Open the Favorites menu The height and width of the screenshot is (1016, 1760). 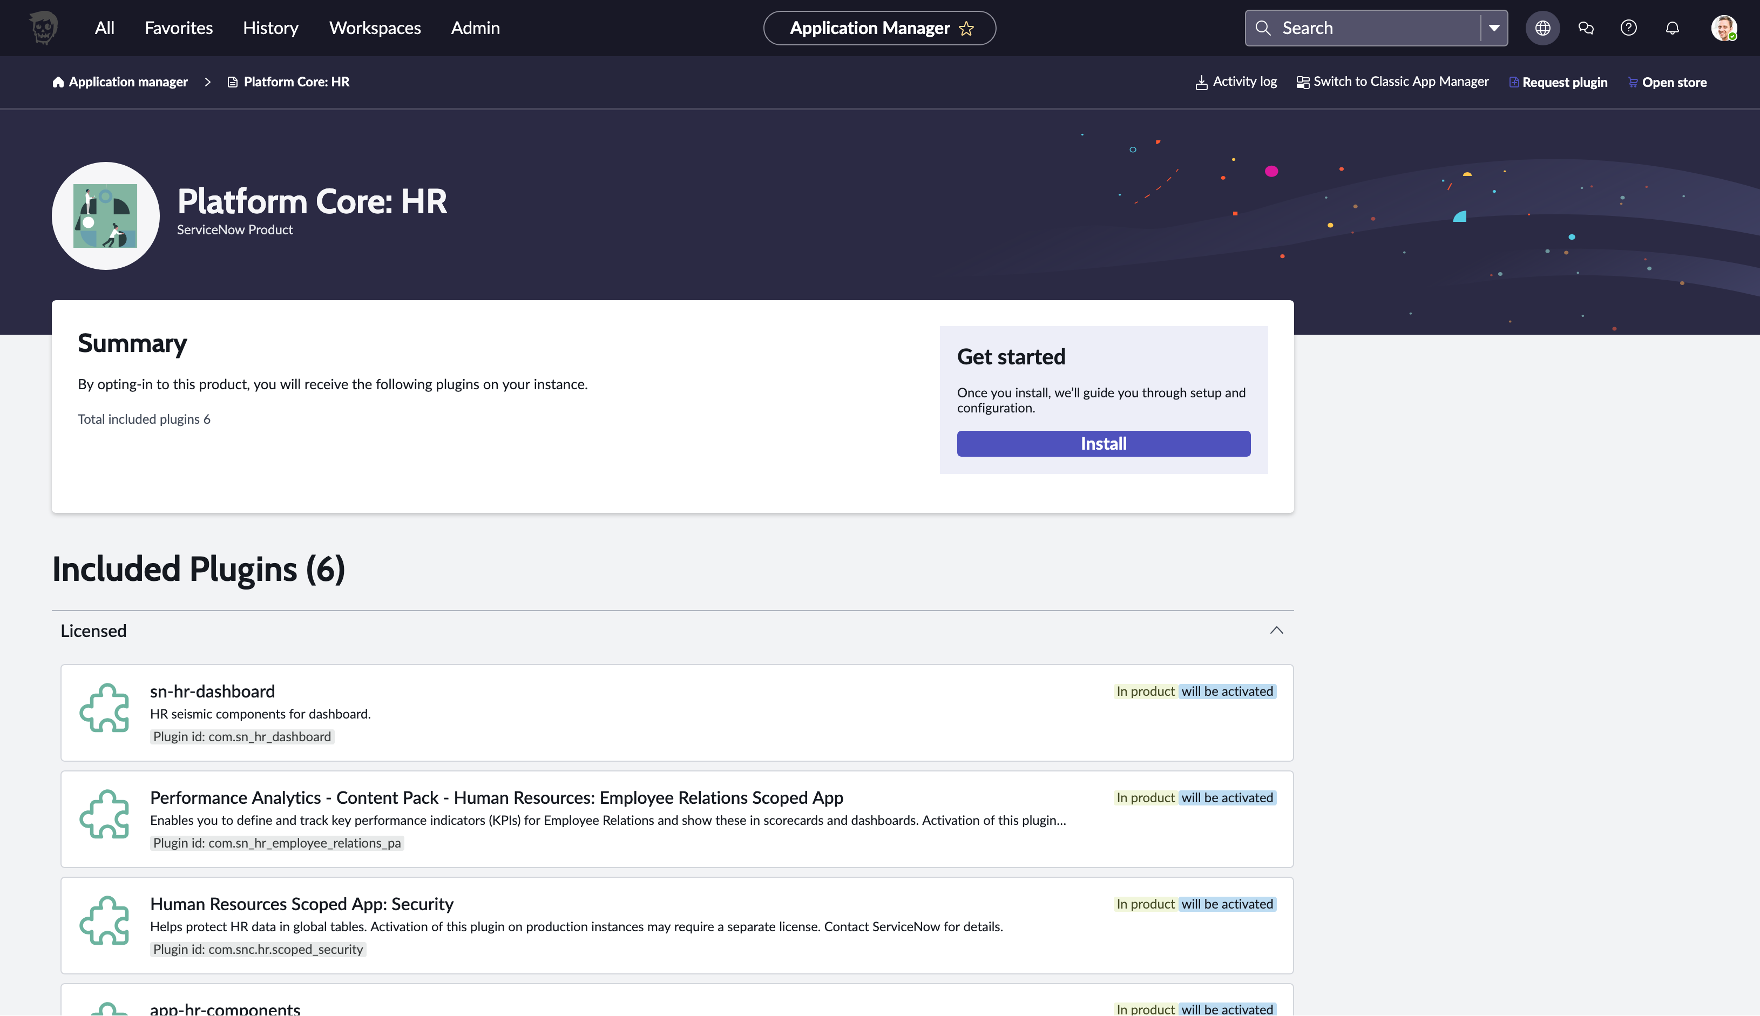179,28
